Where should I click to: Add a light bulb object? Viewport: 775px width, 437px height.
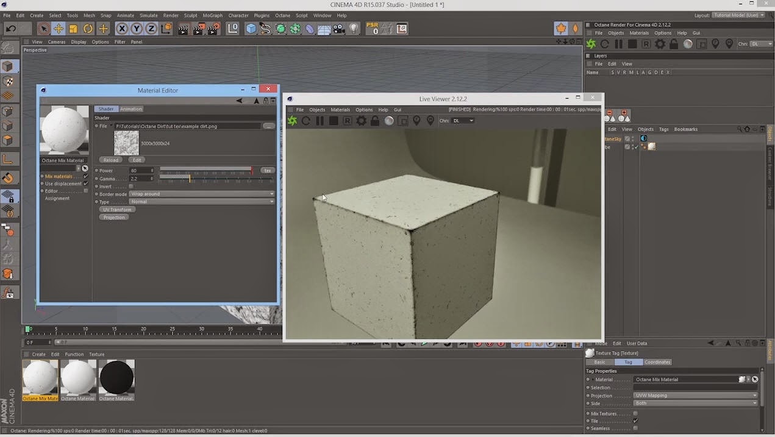coord(354,29)
